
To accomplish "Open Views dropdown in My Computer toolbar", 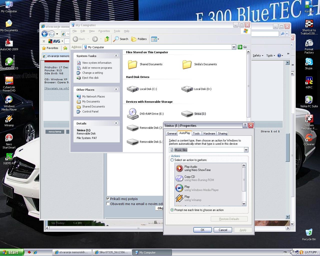I will point(155,39).
